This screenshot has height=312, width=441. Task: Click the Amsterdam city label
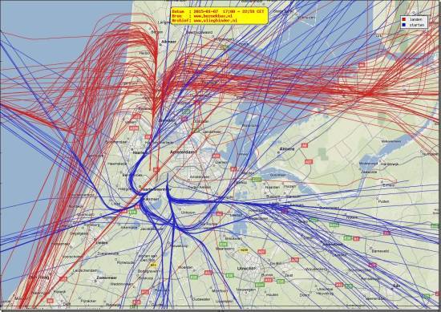183,152
